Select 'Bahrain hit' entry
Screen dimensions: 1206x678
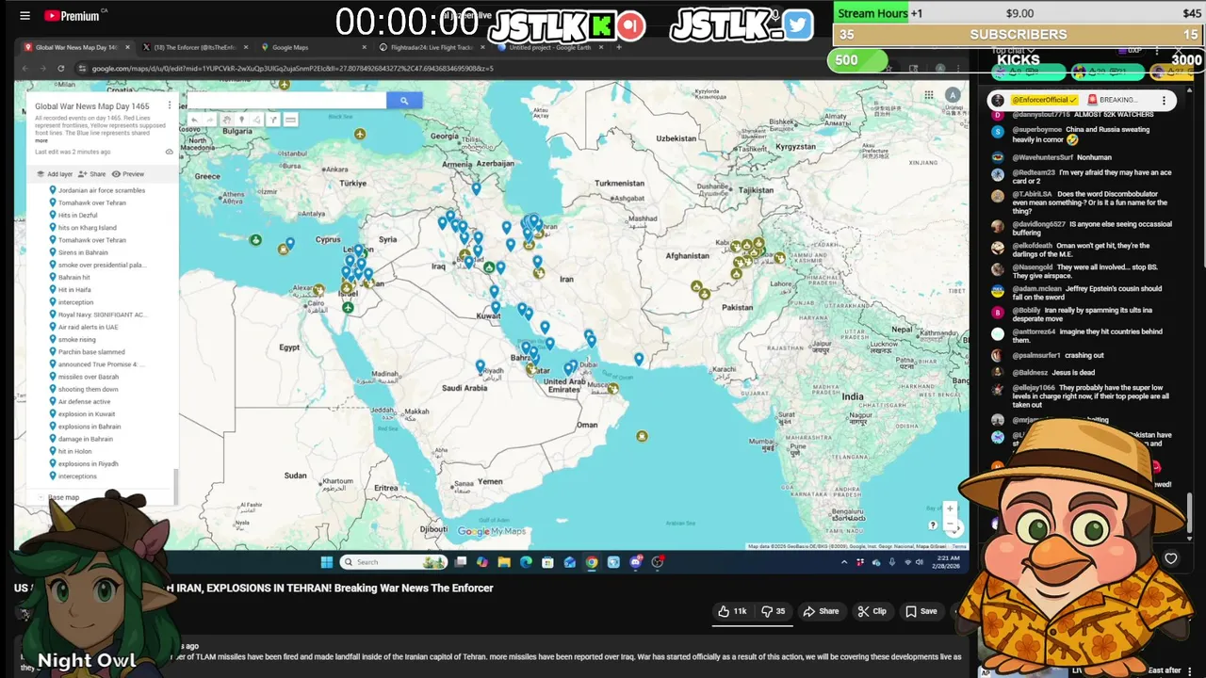pyautogui.click(x=74, y=278)
